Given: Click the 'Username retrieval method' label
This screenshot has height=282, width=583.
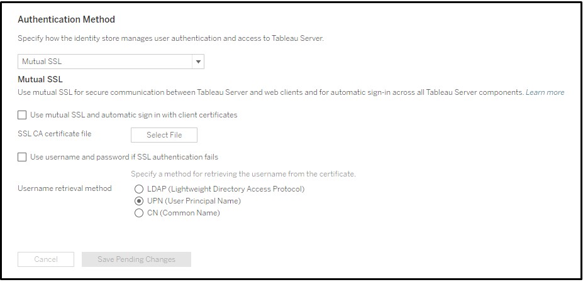Looking at the screenshot, I should click(65, 188).
